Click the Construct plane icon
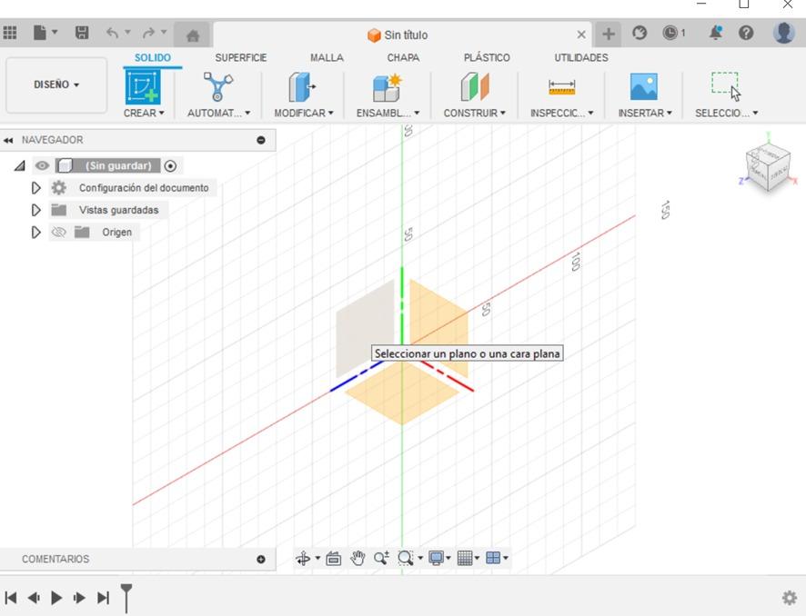The height and width of the screenshot is (616, 806). point(474,87)
